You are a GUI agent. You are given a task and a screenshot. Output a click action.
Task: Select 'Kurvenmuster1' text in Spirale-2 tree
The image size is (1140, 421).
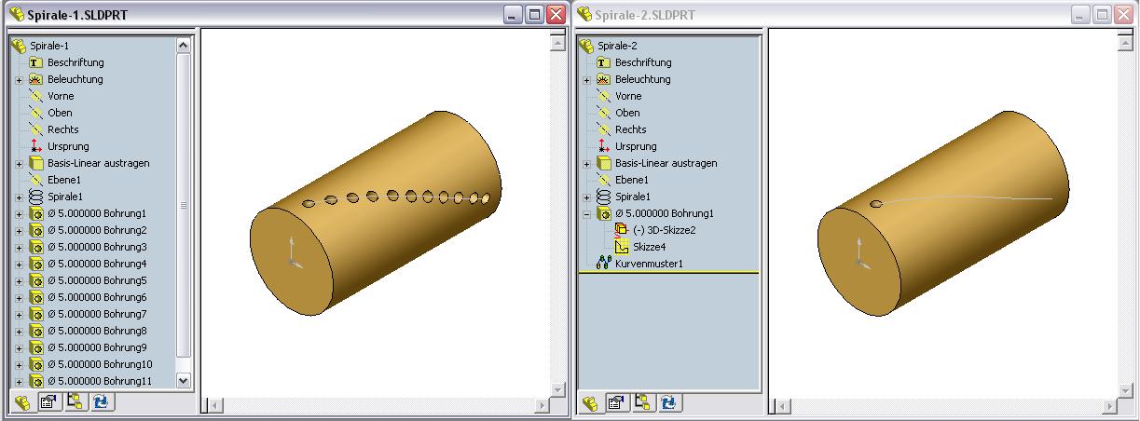tap(649, 264)
